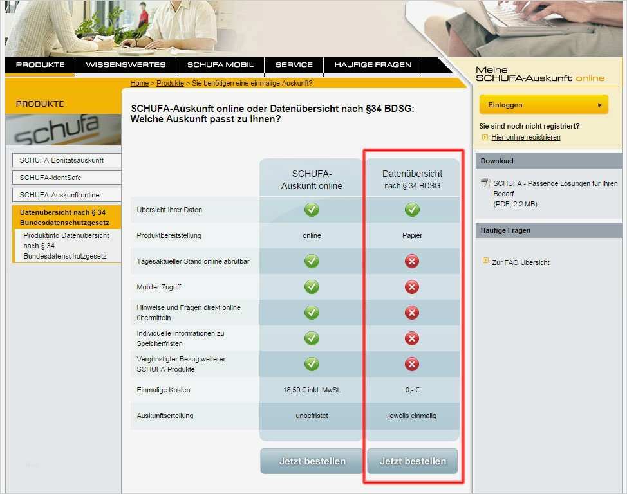Image resolution: width=627 pixels, height=494 pixels.
Task: Click red cross in 'Tagesaktueller Stand' row
Action: click(x=412, y=261)
